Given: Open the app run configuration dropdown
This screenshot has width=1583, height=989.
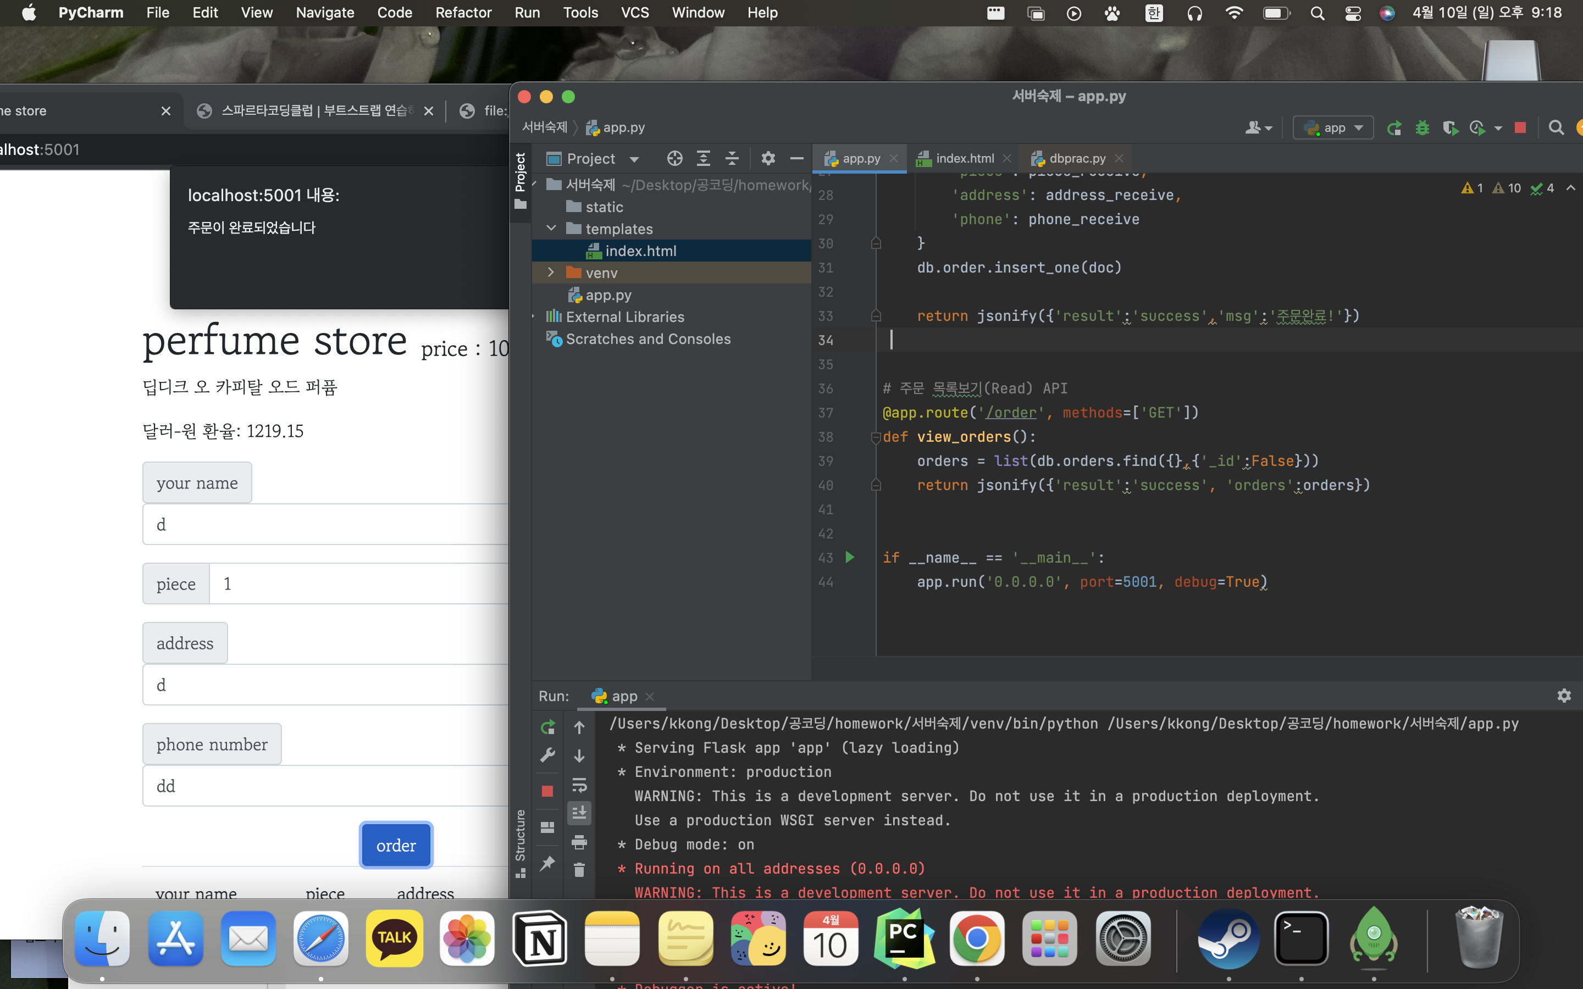Looking at the screenshot, I should point(1332,128).
